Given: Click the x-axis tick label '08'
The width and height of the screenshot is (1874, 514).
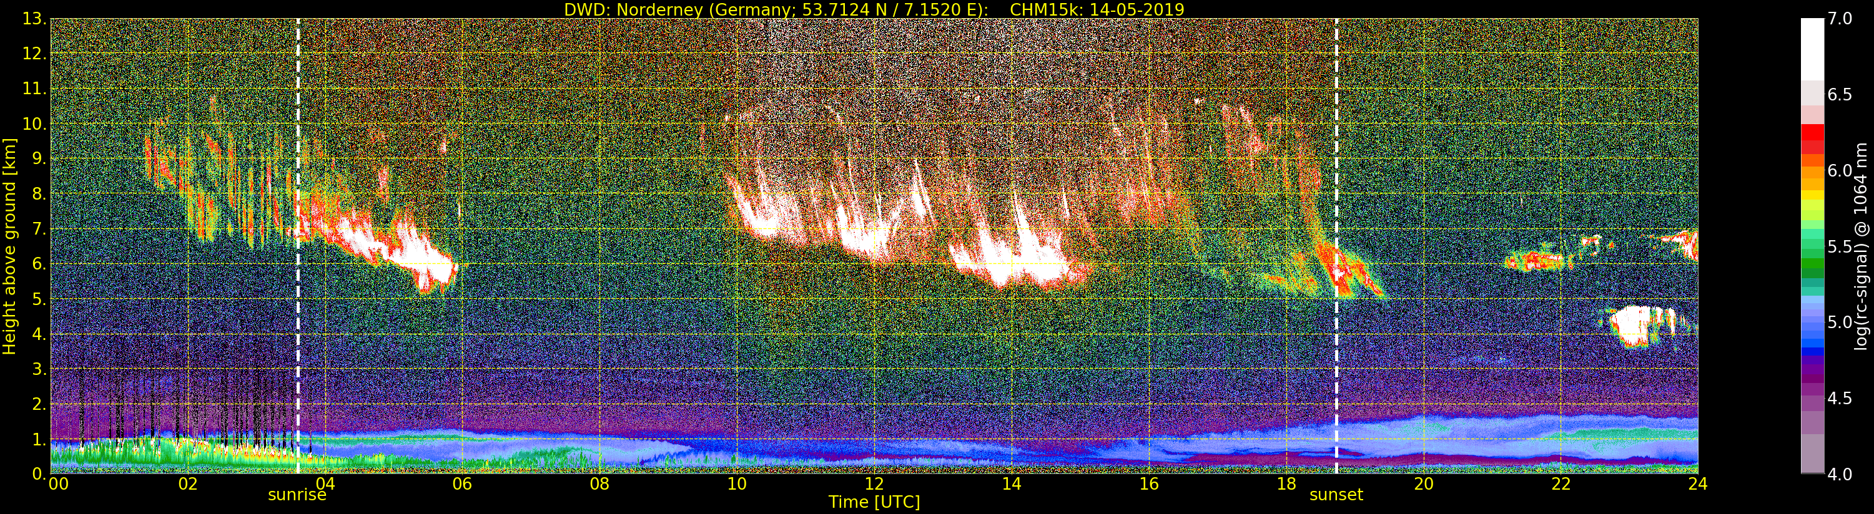Looking at the screenshot, I should [x=599, y=484].
